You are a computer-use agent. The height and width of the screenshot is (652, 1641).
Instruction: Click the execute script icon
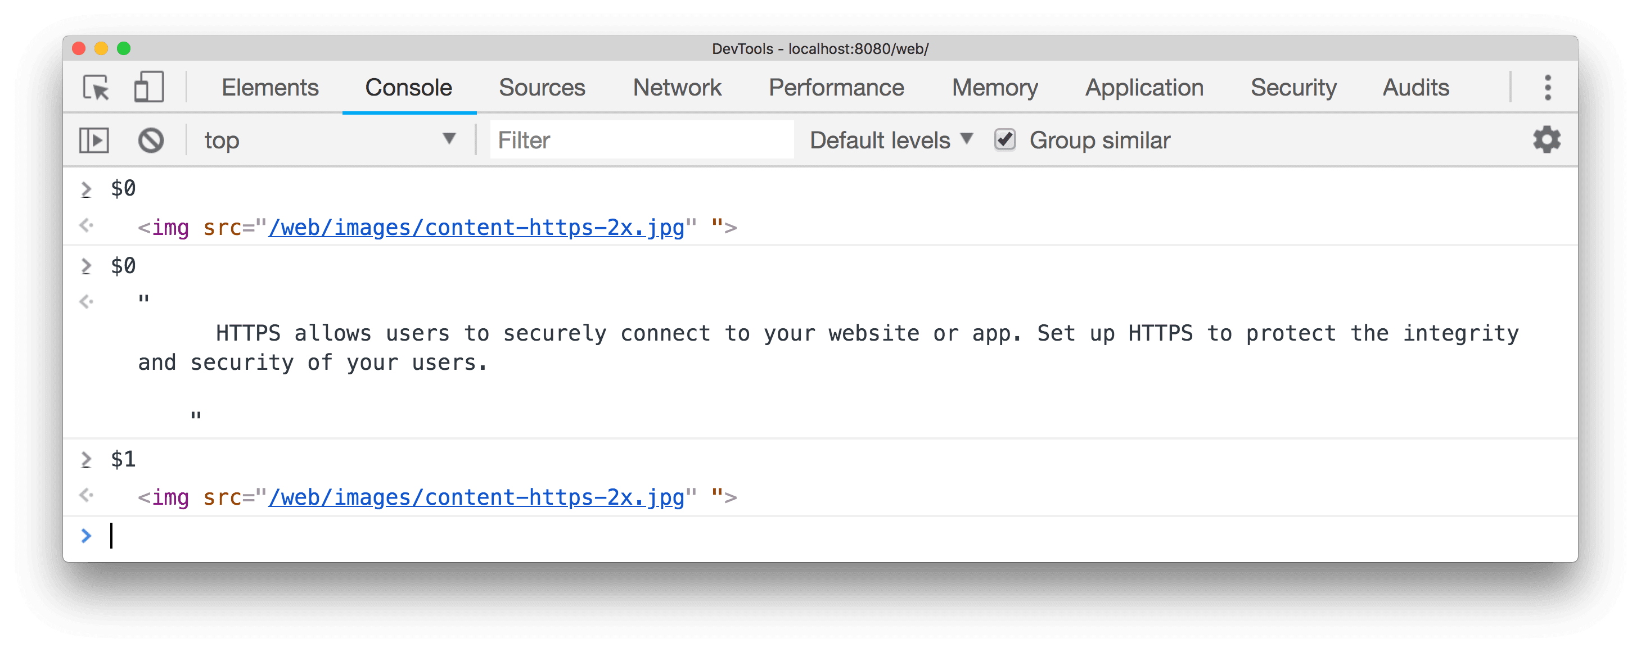point(96,139)
